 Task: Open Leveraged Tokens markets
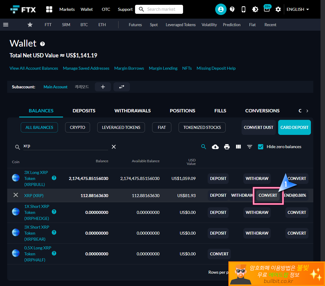click(181, 25)
